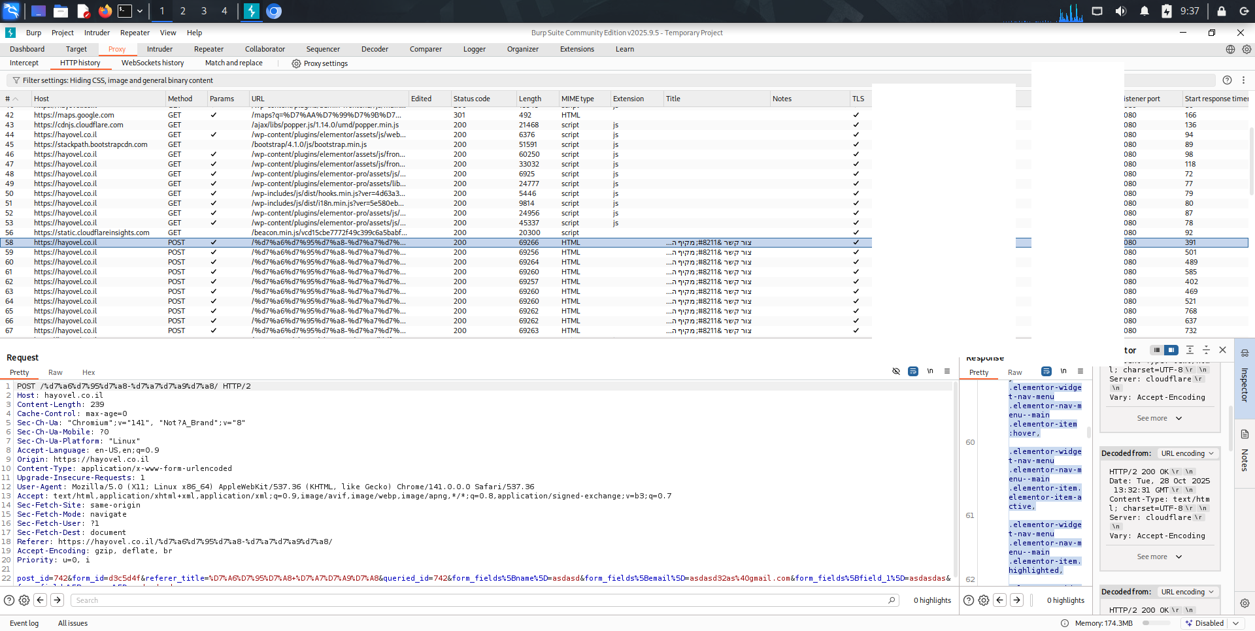Expand all Inspector sections
The image size is (1255, 631).
[1190, 350]
